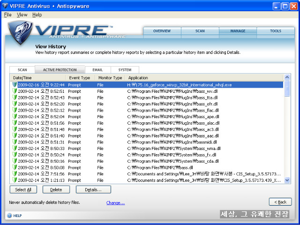The image size is (300, 225).
Task: Click shield icon beside bass_fx.dll row
Action: [x=15, y=155]
